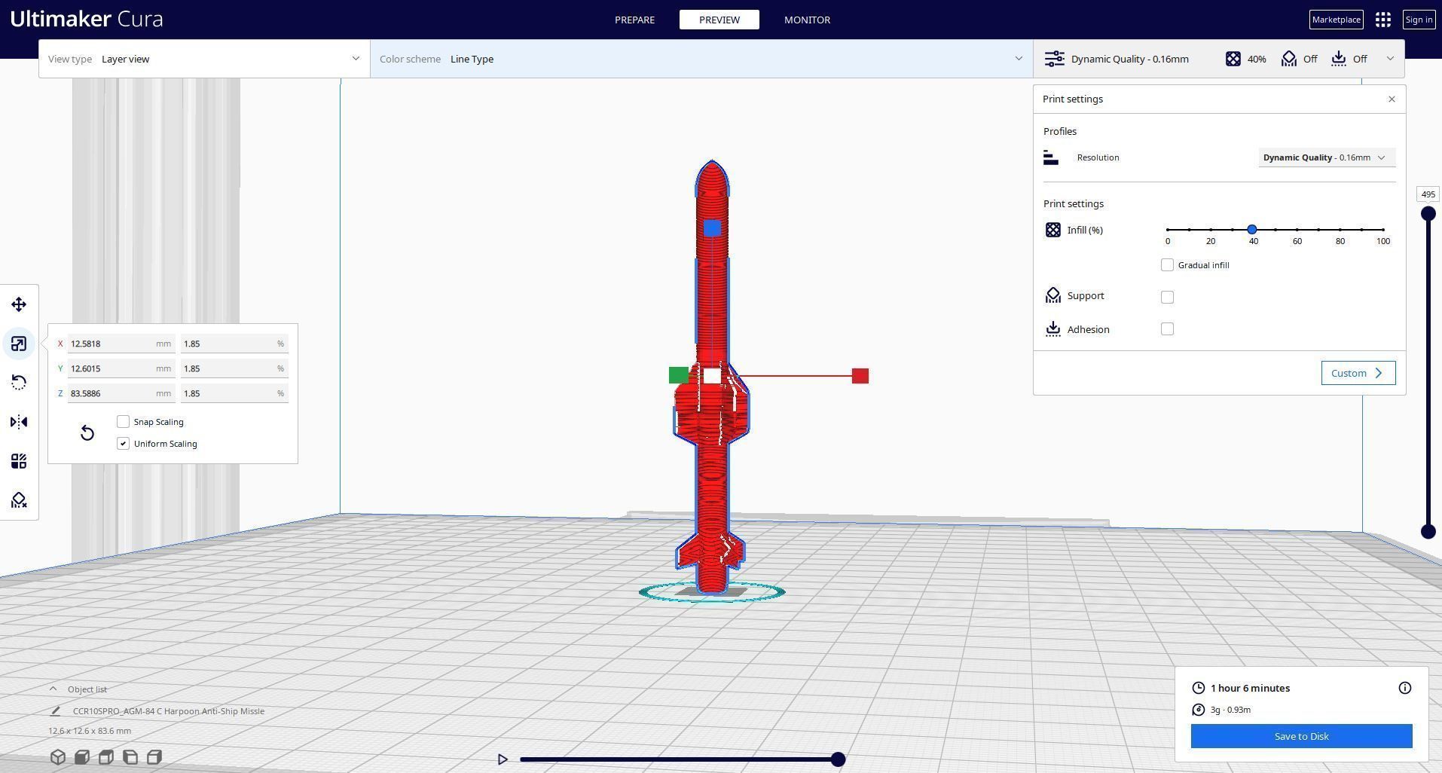Image resolution: width=1442 pixels, height=773 pixels.
Task: Select the Harpoon Anti-Ship Missile model in list
Action: [168, 710]
